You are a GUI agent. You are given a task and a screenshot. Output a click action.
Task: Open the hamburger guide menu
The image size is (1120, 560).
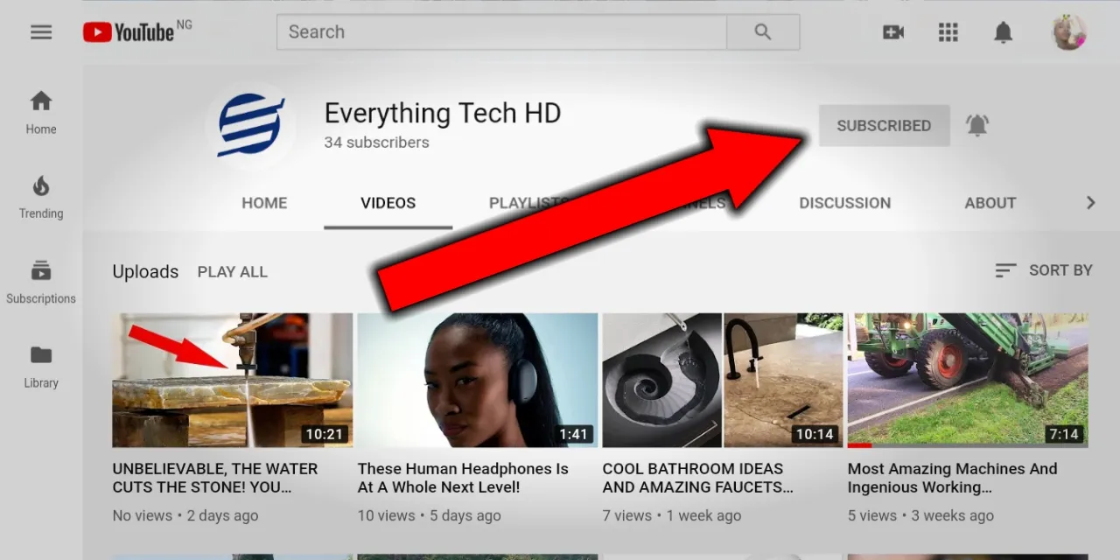pos(41,32)
